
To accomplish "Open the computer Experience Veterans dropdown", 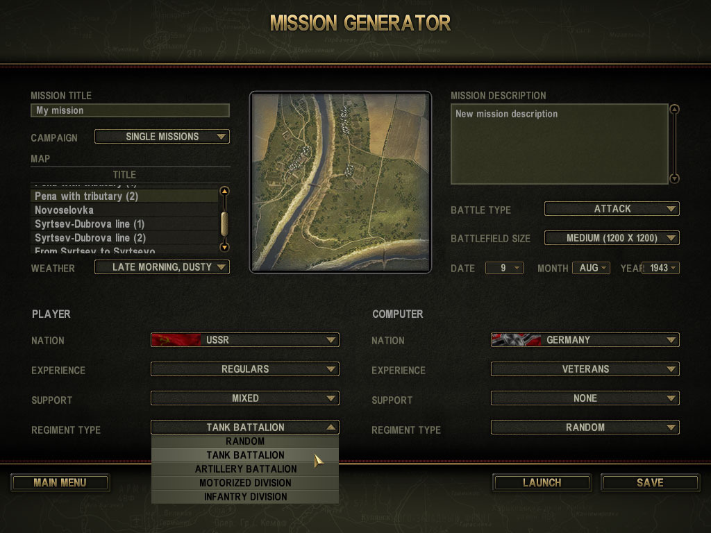I will pyautogui.click(x=585, y=369).
